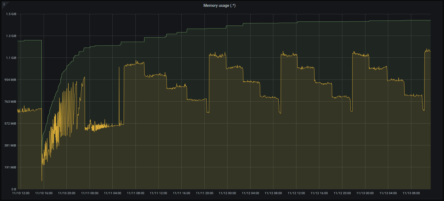Screen dimensions: 444x201
Task: Click the 11/11 00:00 time axis label
Action: [90, 193]
